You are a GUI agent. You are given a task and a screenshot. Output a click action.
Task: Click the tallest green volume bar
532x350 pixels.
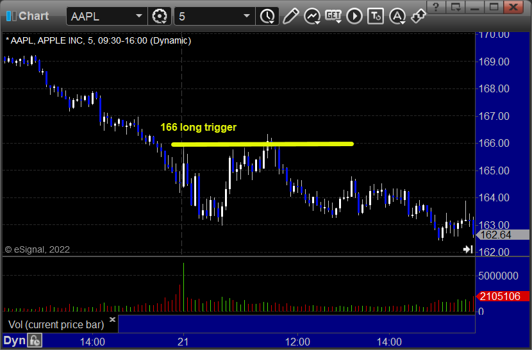point(183,287)
